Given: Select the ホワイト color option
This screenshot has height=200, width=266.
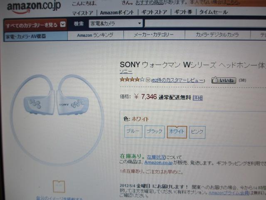Looking at the screenshot, I should (177, 132).
